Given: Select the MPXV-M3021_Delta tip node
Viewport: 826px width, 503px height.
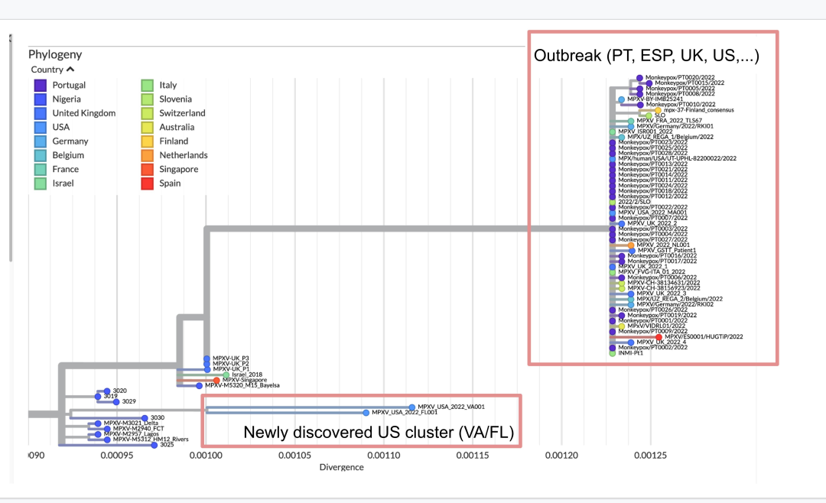Looking at the screenshot, I should coord(98,423).
